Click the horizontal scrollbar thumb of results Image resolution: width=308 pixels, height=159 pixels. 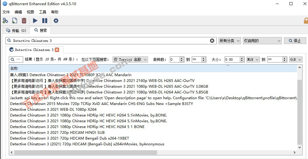click(x=86, y=152)
